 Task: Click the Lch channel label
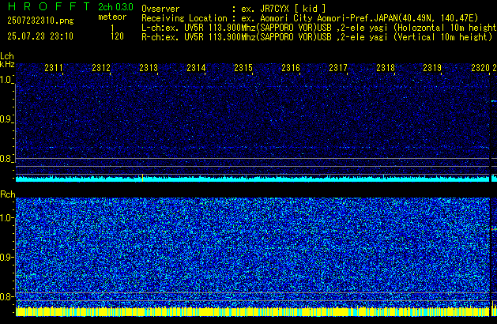click(7, 56)
